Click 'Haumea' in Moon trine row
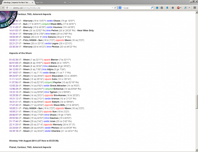 click(x=54, y=118)
